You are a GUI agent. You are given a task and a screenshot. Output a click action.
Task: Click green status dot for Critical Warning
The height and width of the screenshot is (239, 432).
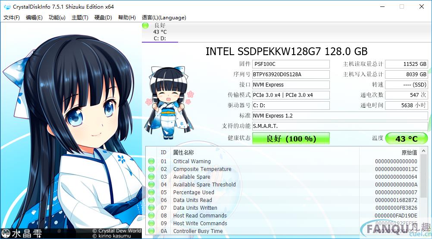pos(151,161)
